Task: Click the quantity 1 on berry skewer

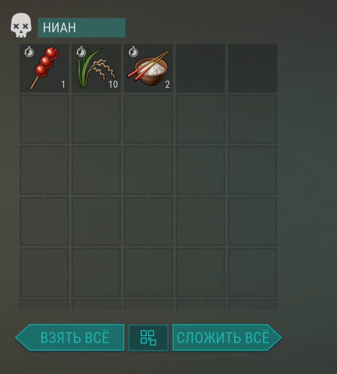Action: pyautogui.click(x=63, y=84)
